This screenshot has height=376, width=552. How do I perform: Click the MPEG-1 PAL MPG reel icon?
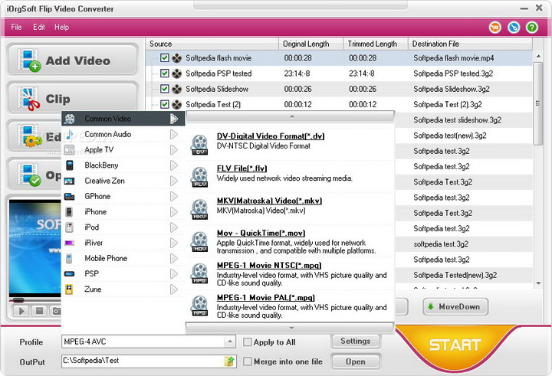coord(199,306)
